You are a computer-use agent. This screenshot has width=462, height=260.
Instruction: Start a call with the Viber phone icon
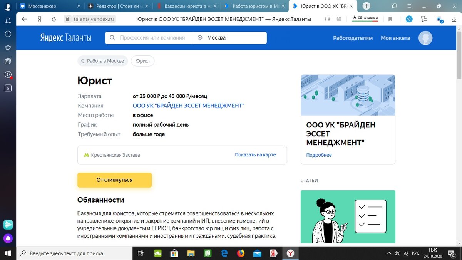409,18
